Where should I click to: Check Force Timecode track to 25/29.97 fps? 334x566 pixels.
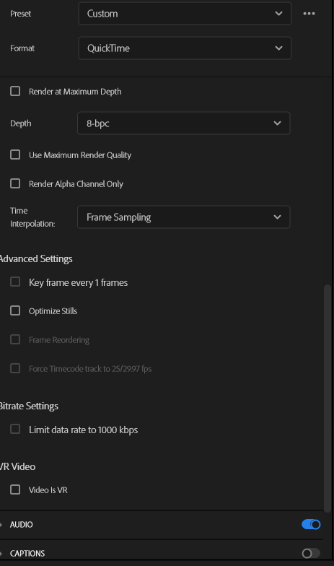(15, 368)
